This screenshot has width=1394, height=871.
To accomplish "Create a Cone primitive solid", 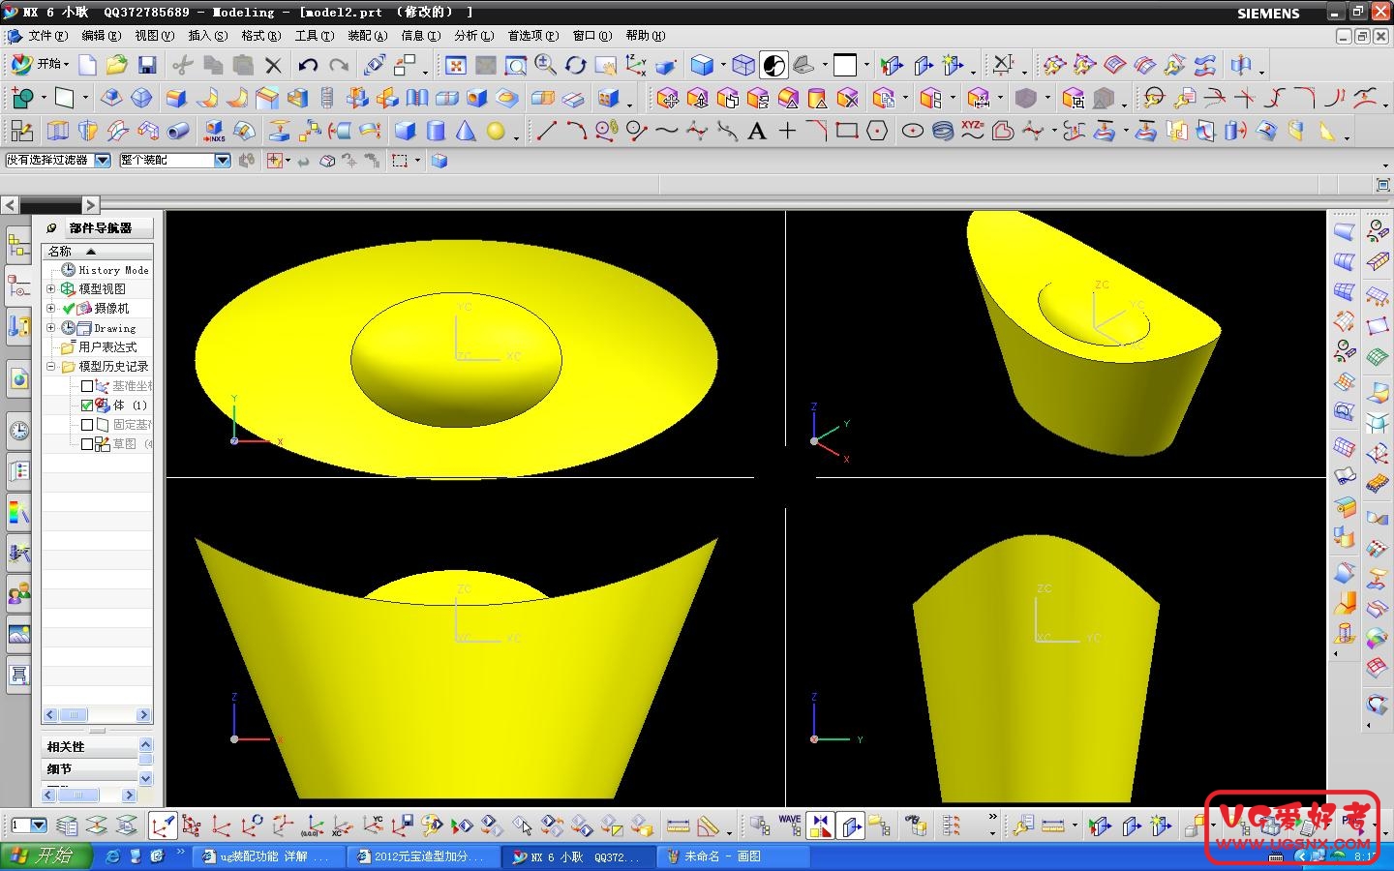I will pos(466,131).
